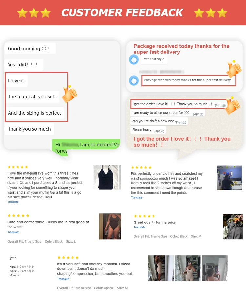
Task: Translate the soft and stretchy material review
Action: coord(63,279)
